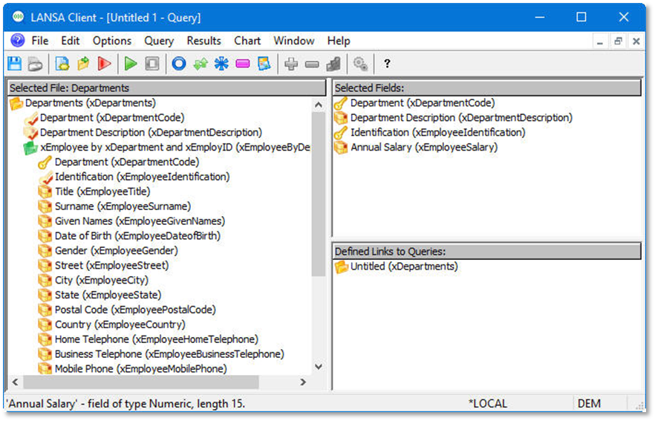Click the printer icon in the toolbar
The height and width of the screenshot is (421, 655).
(x=36, y=64)
